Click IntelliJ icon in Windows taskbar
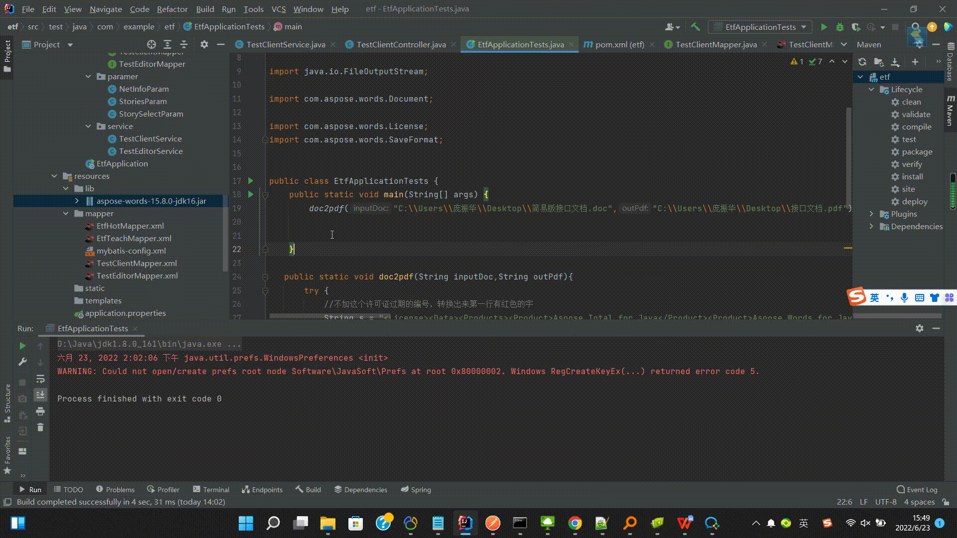 pyautogui.click(x=465, y=523)
